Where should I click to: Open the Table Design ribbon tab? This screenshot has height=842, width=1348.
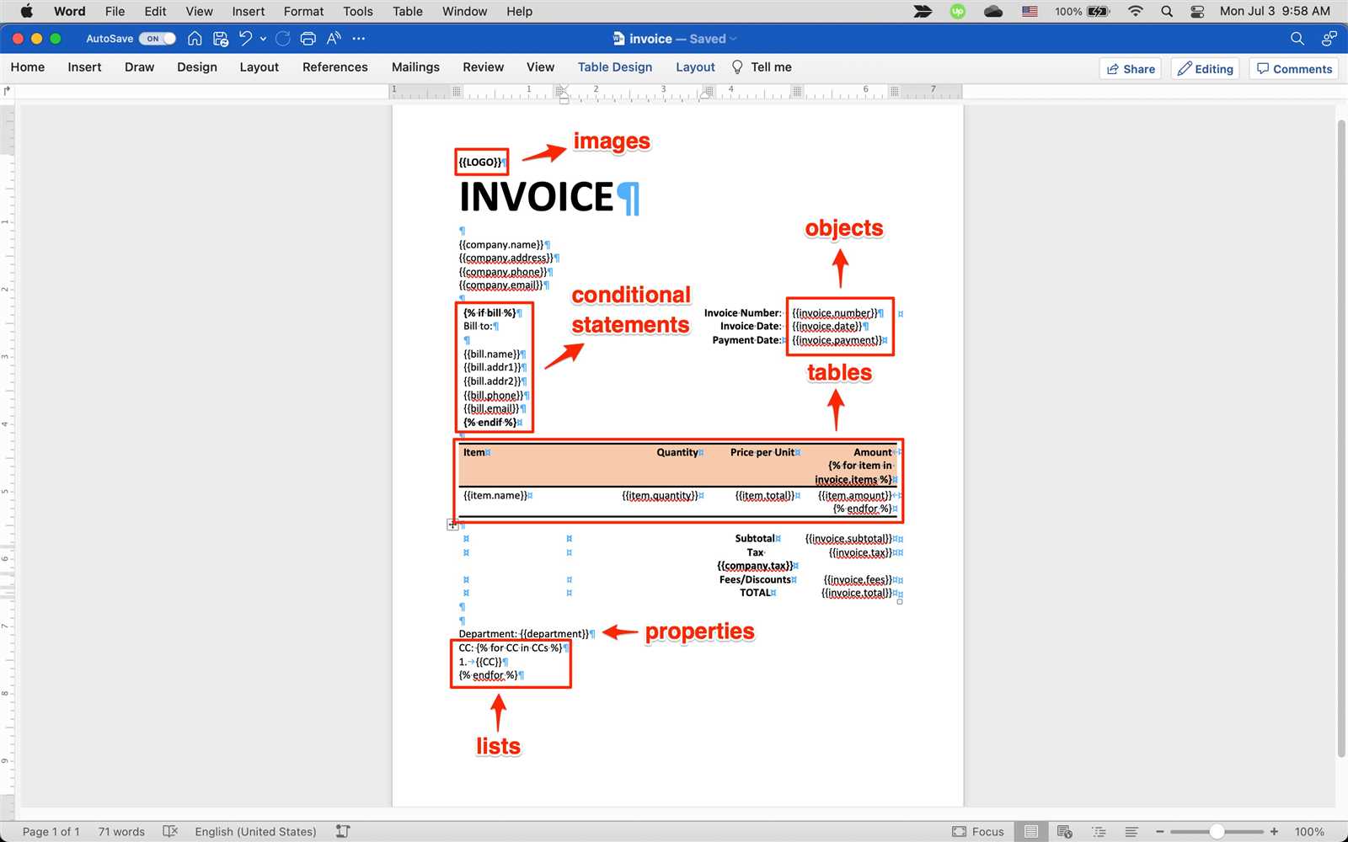615,67
